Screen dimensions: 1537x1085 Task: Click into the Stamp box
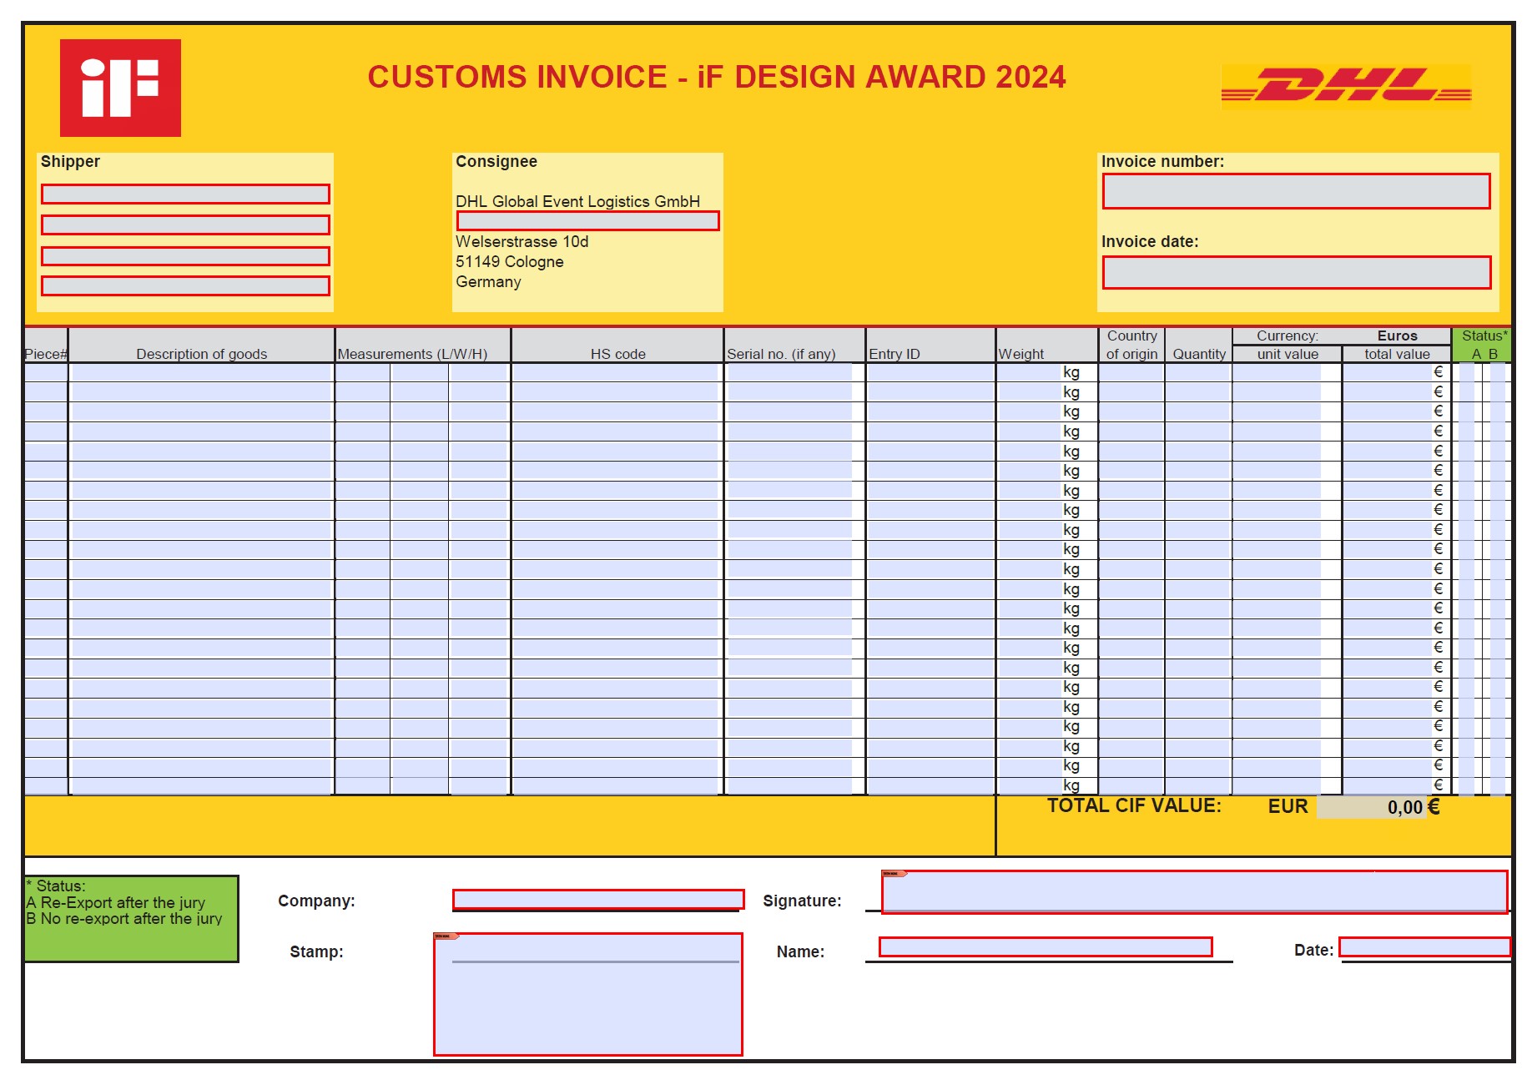click(588, 995)
